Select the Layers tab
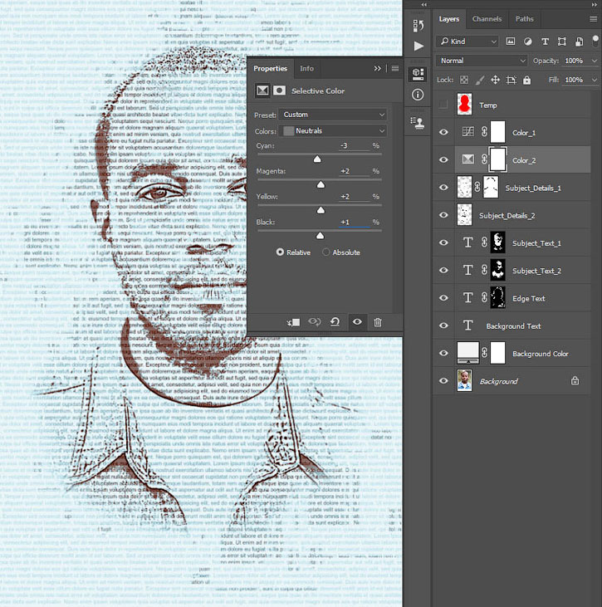Viewport: 602px width, 607px height. [x=449, y=19]
